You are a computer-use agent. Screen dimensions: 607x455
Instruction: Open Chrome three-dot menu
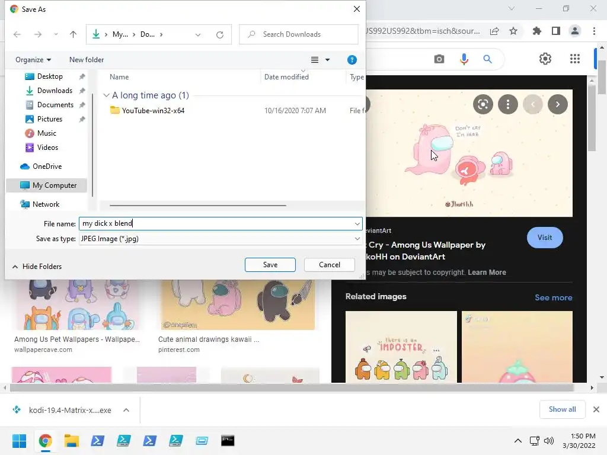594,31
